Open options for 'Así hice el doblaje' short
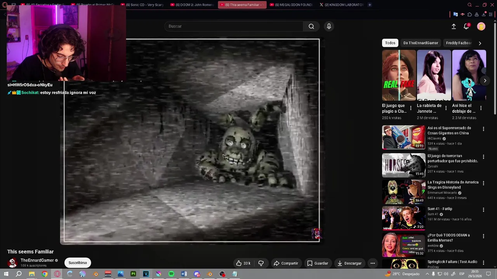497x279 pixels. coord(481,108)
